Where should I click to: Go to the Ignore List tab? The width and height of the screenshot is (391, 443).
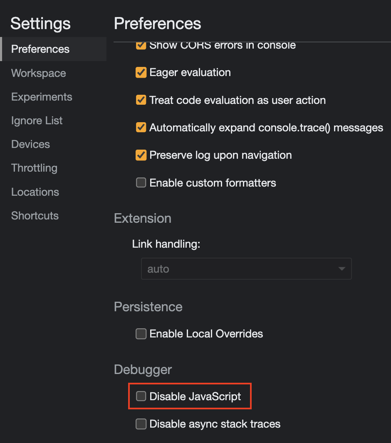(37, 121)
